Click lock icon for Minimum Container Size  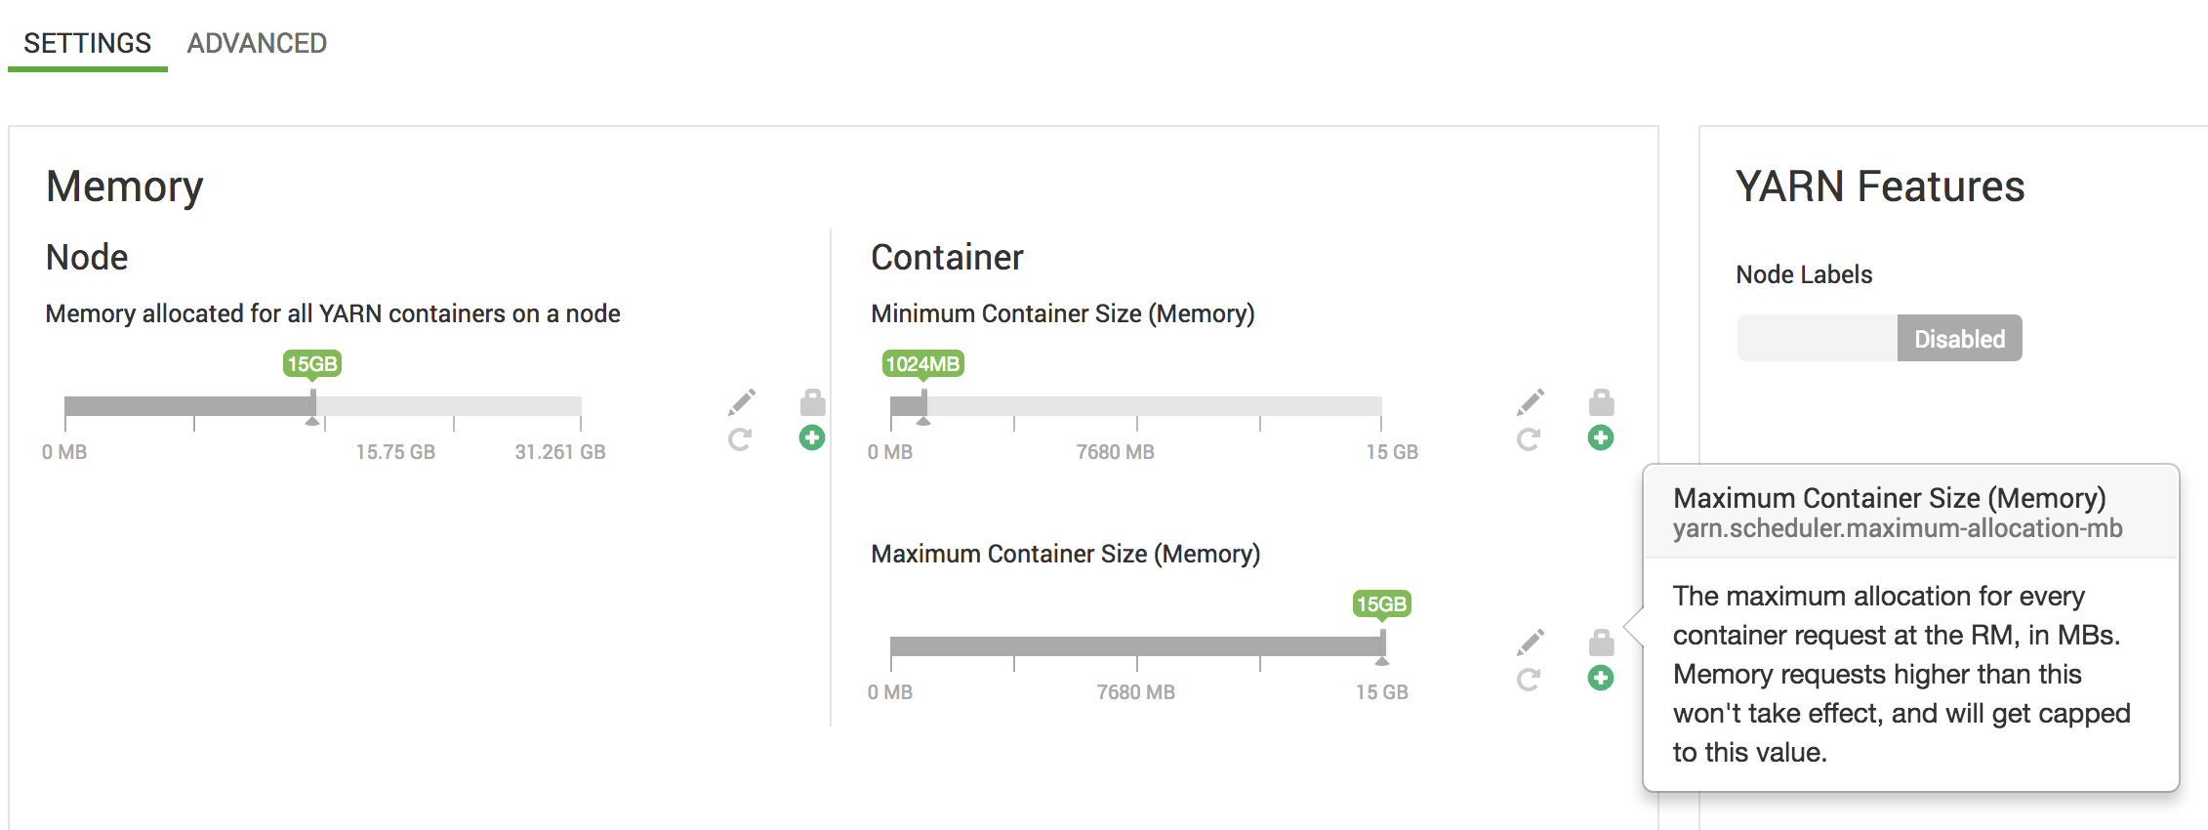pos(1601,401)
